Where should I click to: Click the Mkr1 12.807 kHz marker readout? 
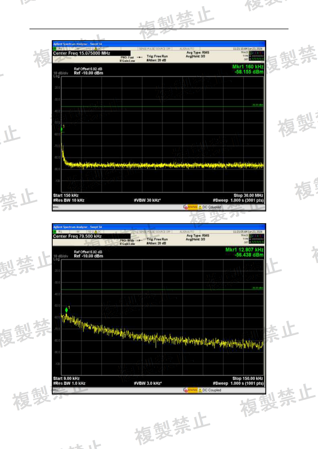(x=244, y=250)
